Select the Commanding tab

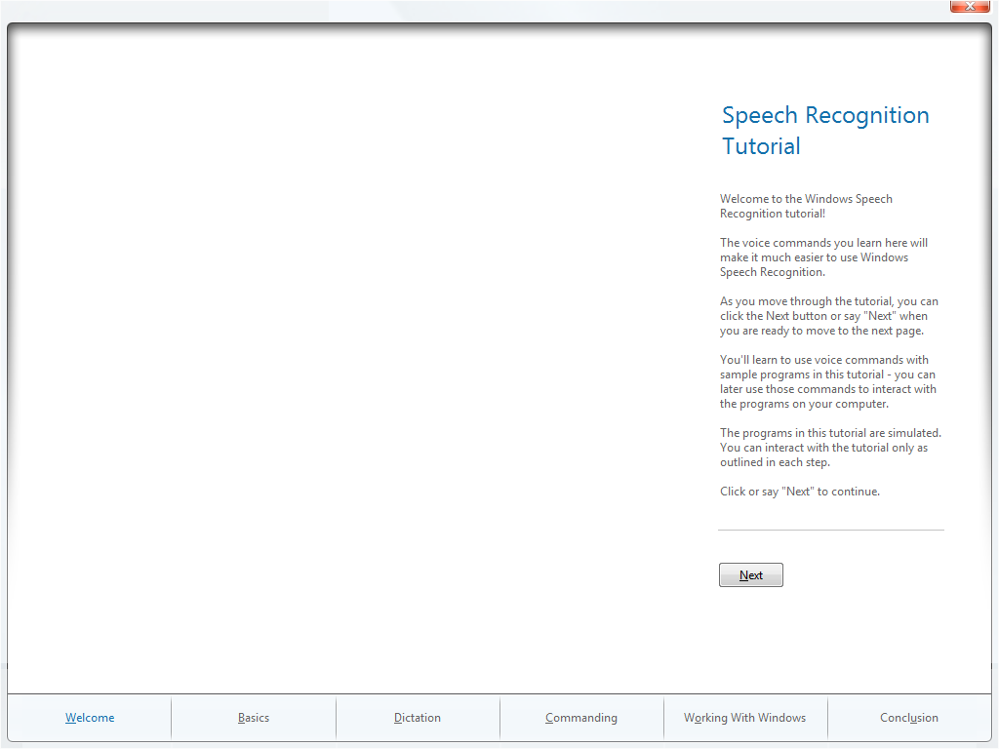(x=581, y=718)
